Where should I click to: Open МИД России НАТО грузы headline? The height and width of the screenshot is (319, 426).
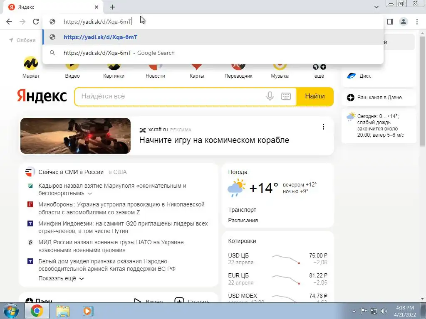[x=111, y=246]
